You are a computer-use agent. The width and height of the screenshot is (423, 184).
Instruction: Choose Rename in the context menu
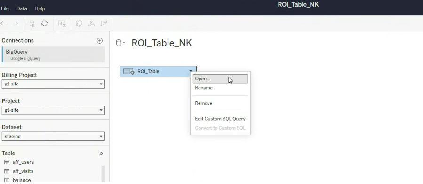coord(220,88)
